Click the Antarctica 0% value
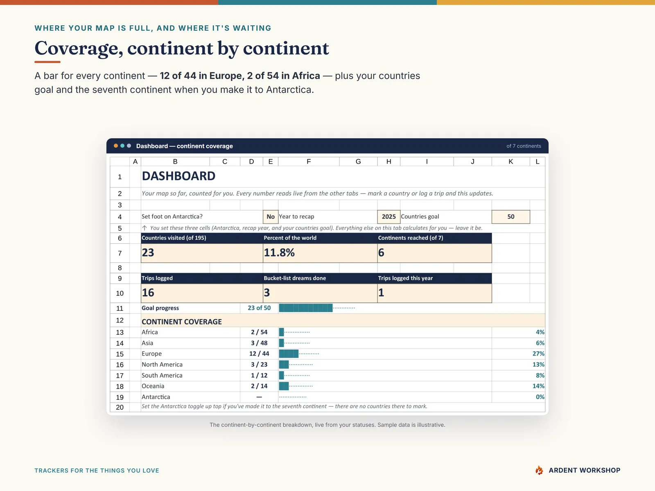This screenshot has width=655, height=491. [540, 397]
